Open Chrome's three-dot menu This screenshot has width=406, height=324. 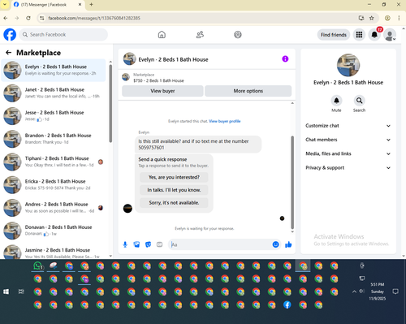point(399,18)
